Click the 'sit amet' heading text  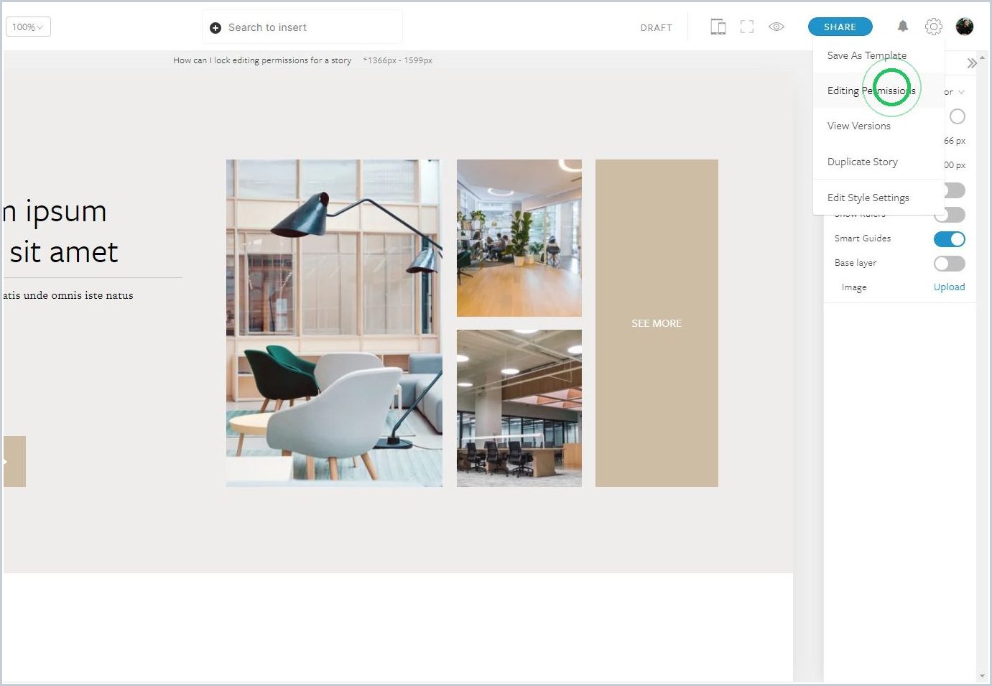[64, 252]
